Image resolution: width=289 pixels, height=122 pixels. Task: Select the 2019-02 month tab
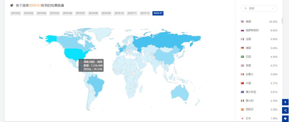coord(16,13)
